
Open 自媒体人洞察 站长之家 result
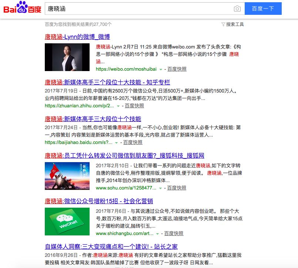pos(111,247)
